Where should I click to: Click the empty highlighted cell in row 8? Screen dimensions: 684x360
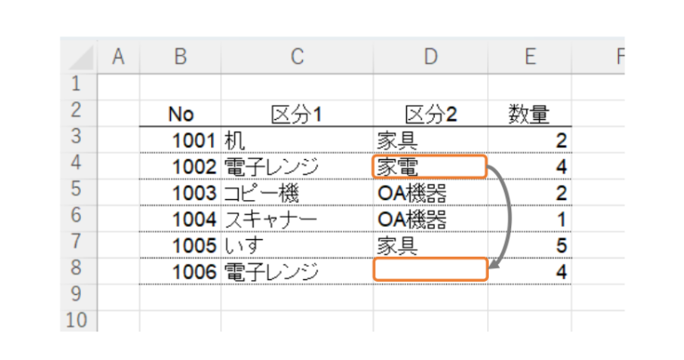tap(430, 270)
